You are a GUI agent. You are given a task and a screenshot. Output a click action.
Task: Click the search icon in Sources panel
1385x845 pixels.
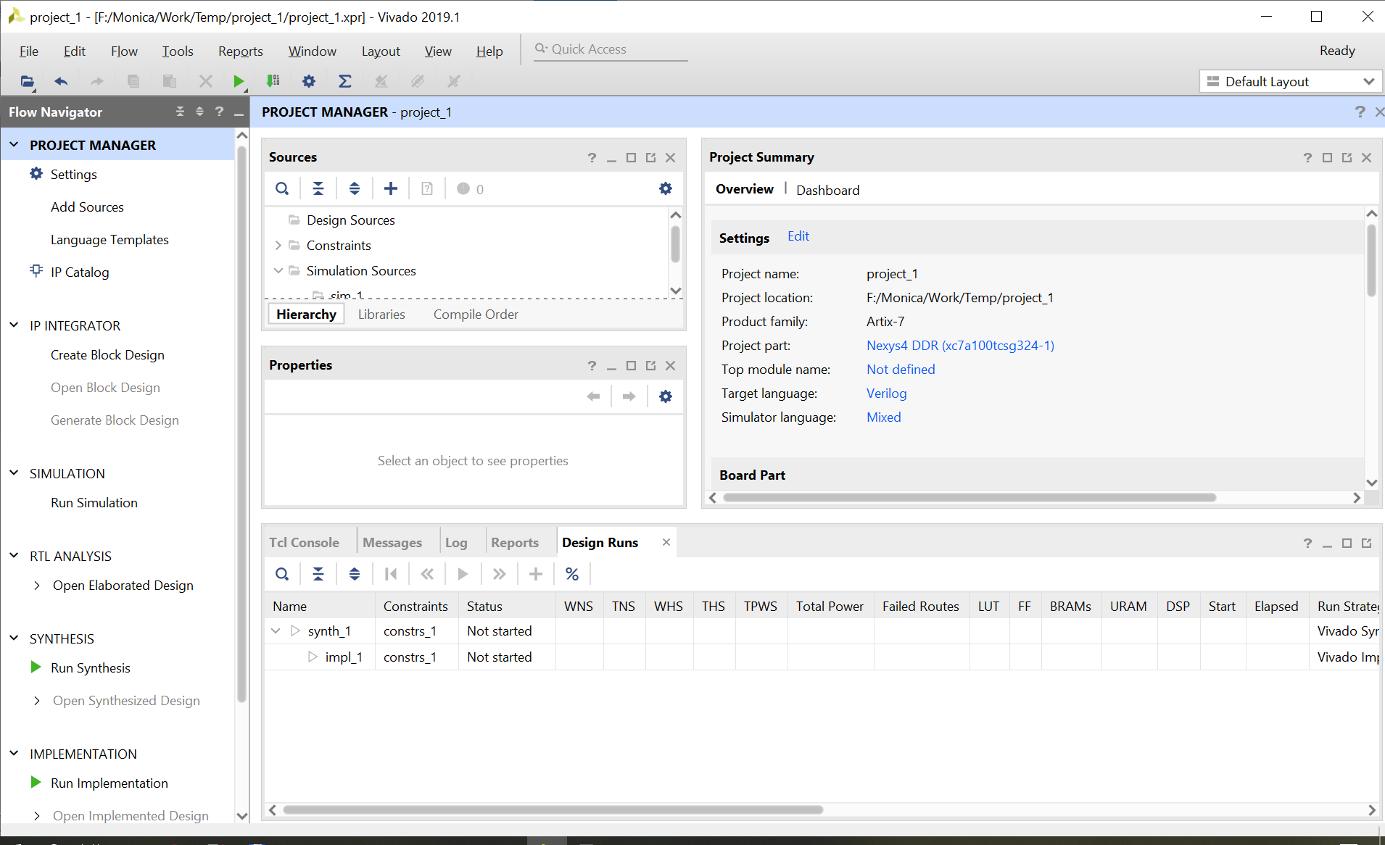coord(282,188)
